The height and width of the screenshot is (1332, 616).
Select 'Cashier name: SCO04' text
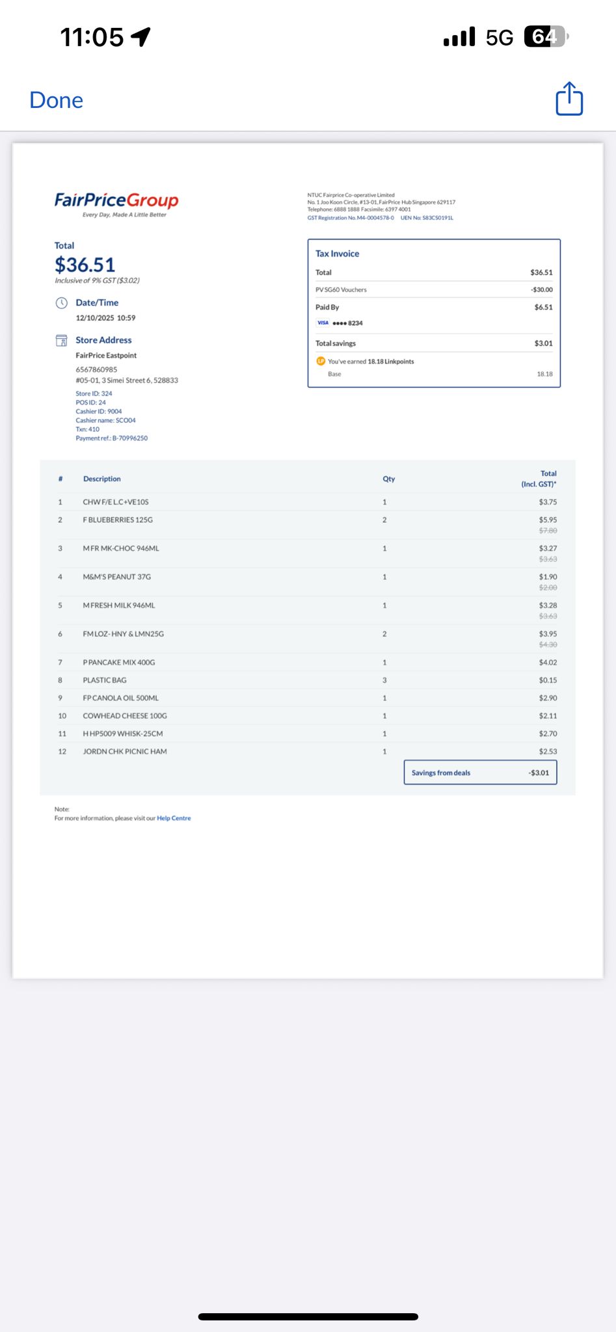click(105, 420)
